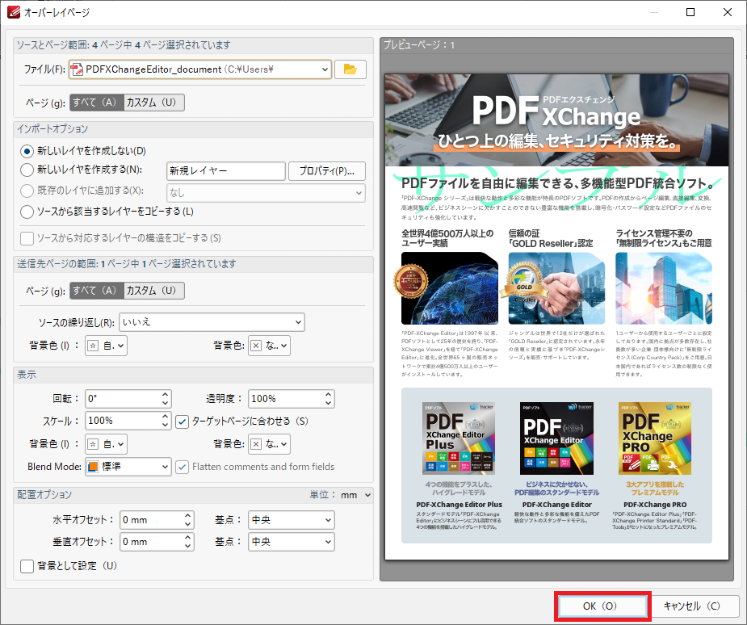Maximize the オーバーレイページ dialog window
Screen dimensions: 747x625
[690, 12]
